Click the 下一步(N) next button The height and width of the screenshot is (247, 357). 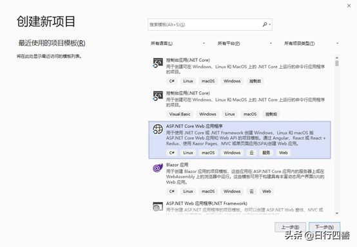tap(324, 227)
